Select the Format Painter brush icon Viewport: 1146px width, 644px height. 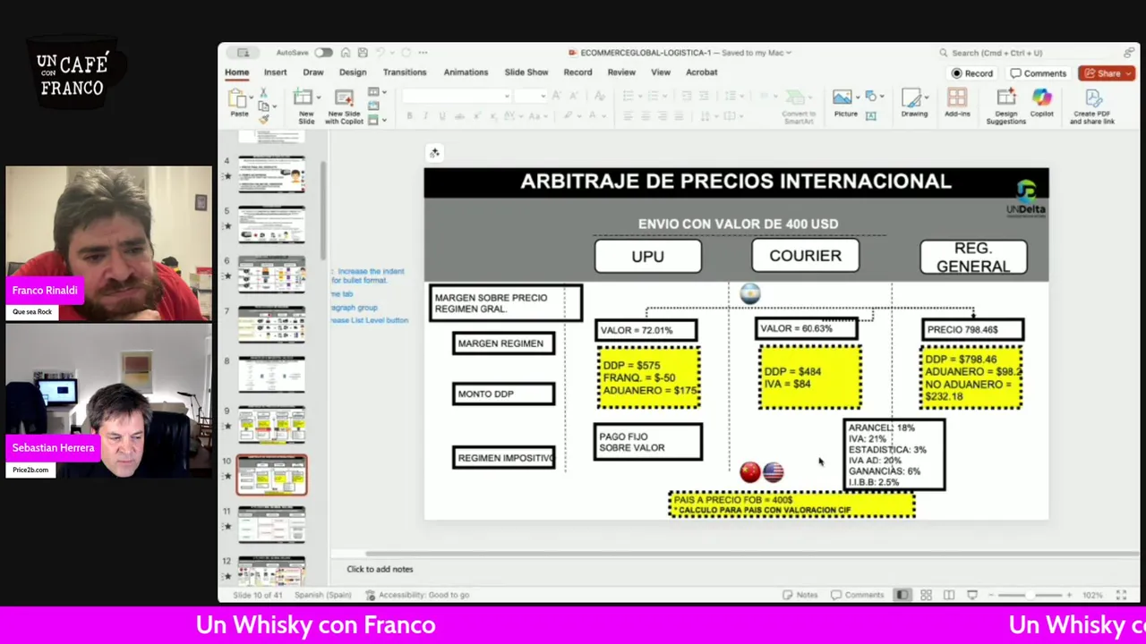(x=263, y=118)
